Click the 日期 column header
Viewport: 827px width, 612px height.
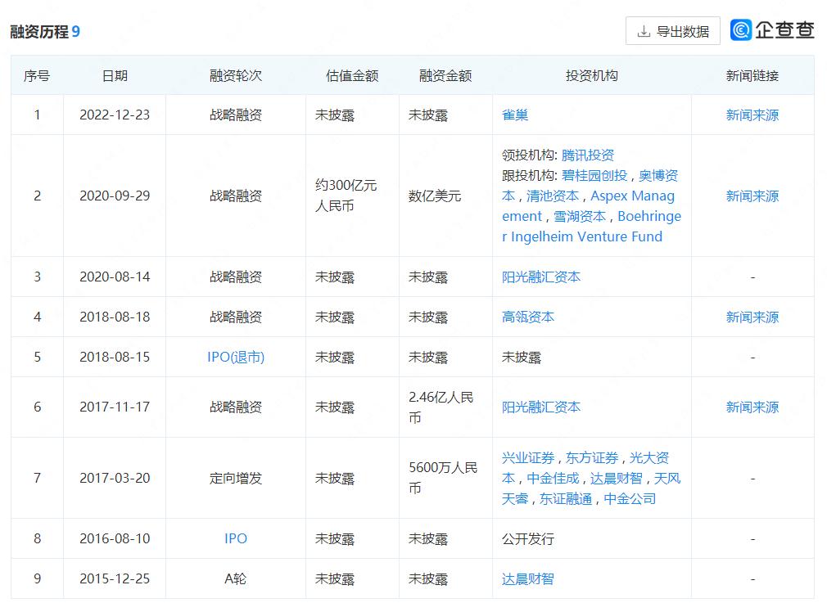[x=115, y=75]
